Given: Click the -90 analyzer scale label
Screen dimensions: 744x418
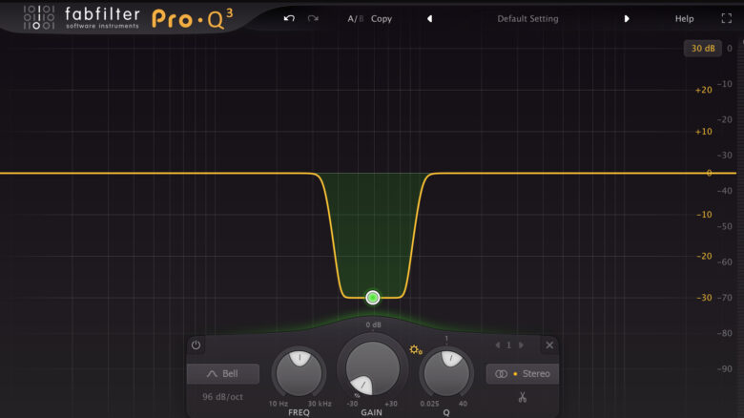Looking at the screenshot, I should click(725, 369).
